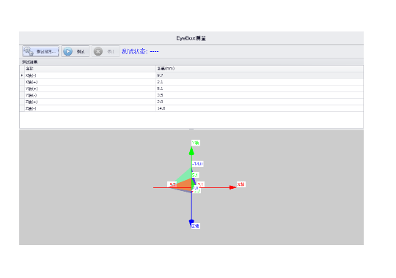Click the row indicator arrow beside X轴(-)

[x=22, y=75]
